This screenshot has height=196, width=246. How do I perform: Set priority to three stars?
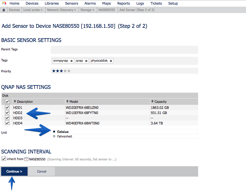click(x=61, y=71)
